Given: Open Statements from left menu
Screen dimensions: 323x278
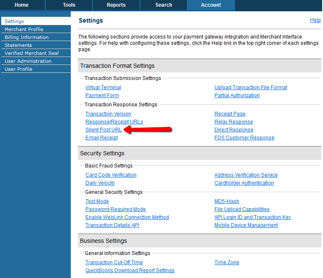Looking at the screenshot, I should click(x=18, y=45).
